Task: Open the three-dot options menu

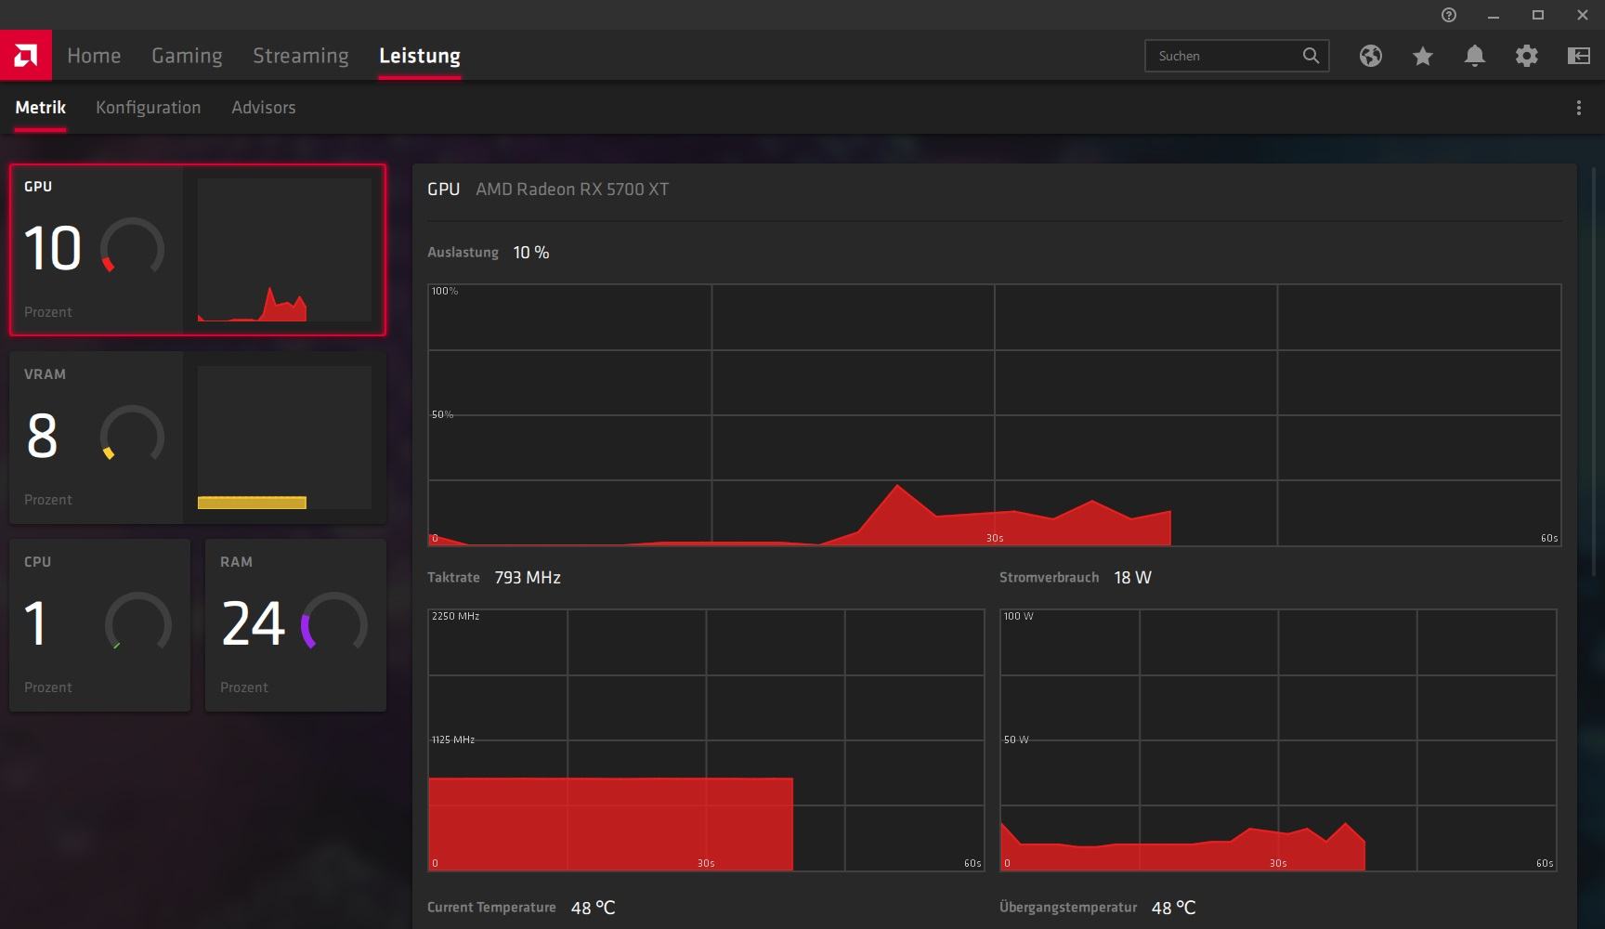Action: (x=1579, y=108)
